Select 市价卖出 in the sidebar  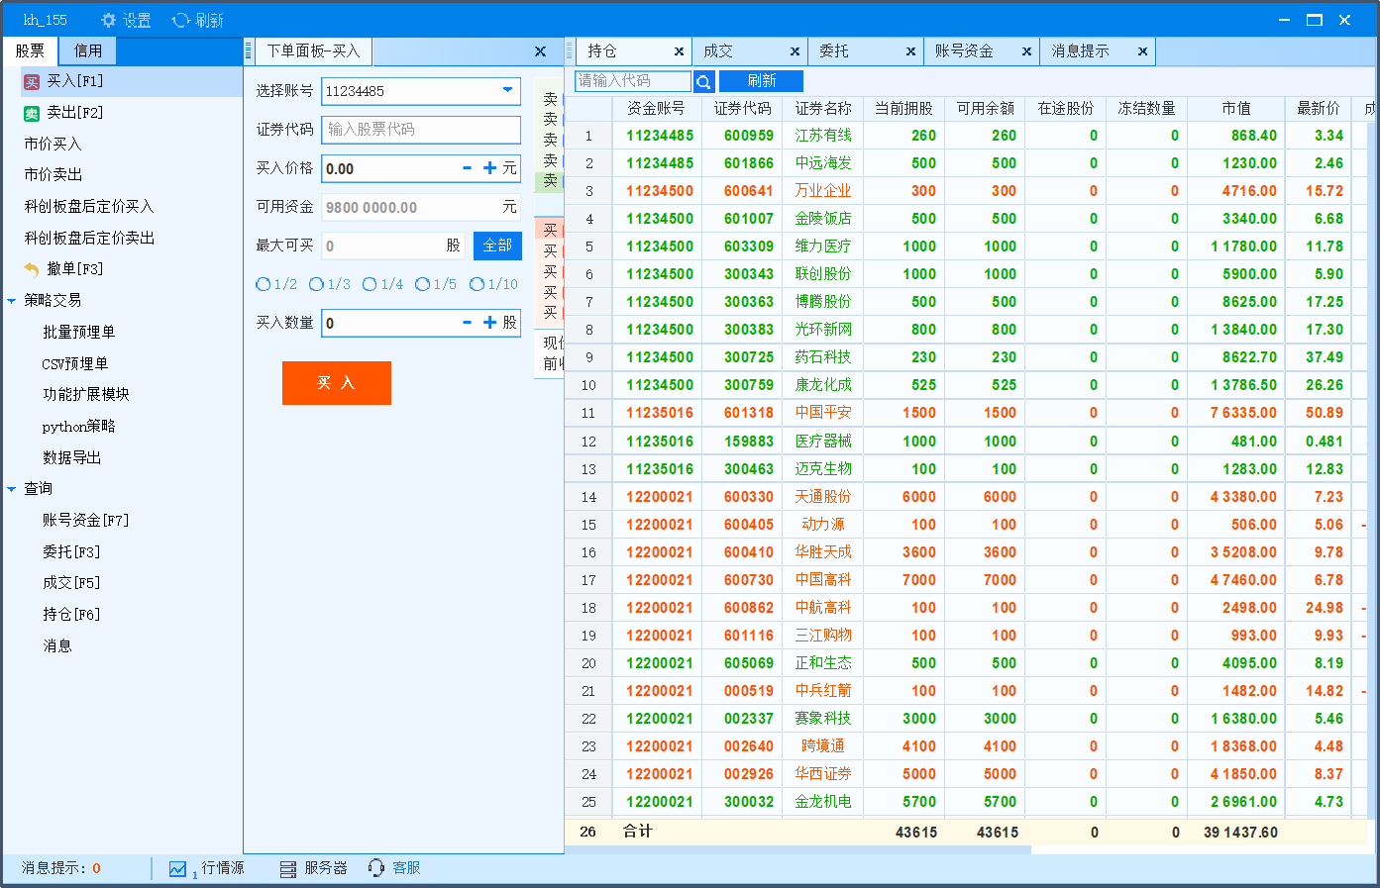pyautogui.click(x=53, y=175)
